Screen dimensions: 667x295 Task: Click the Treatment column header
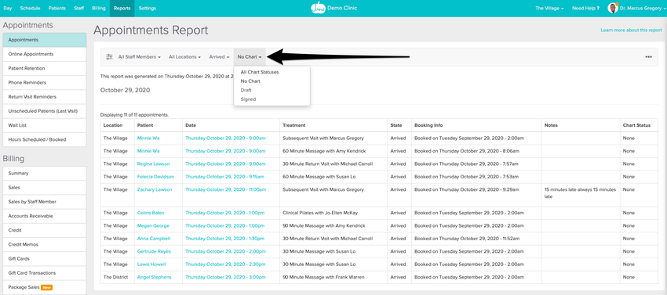pos(294,125)
